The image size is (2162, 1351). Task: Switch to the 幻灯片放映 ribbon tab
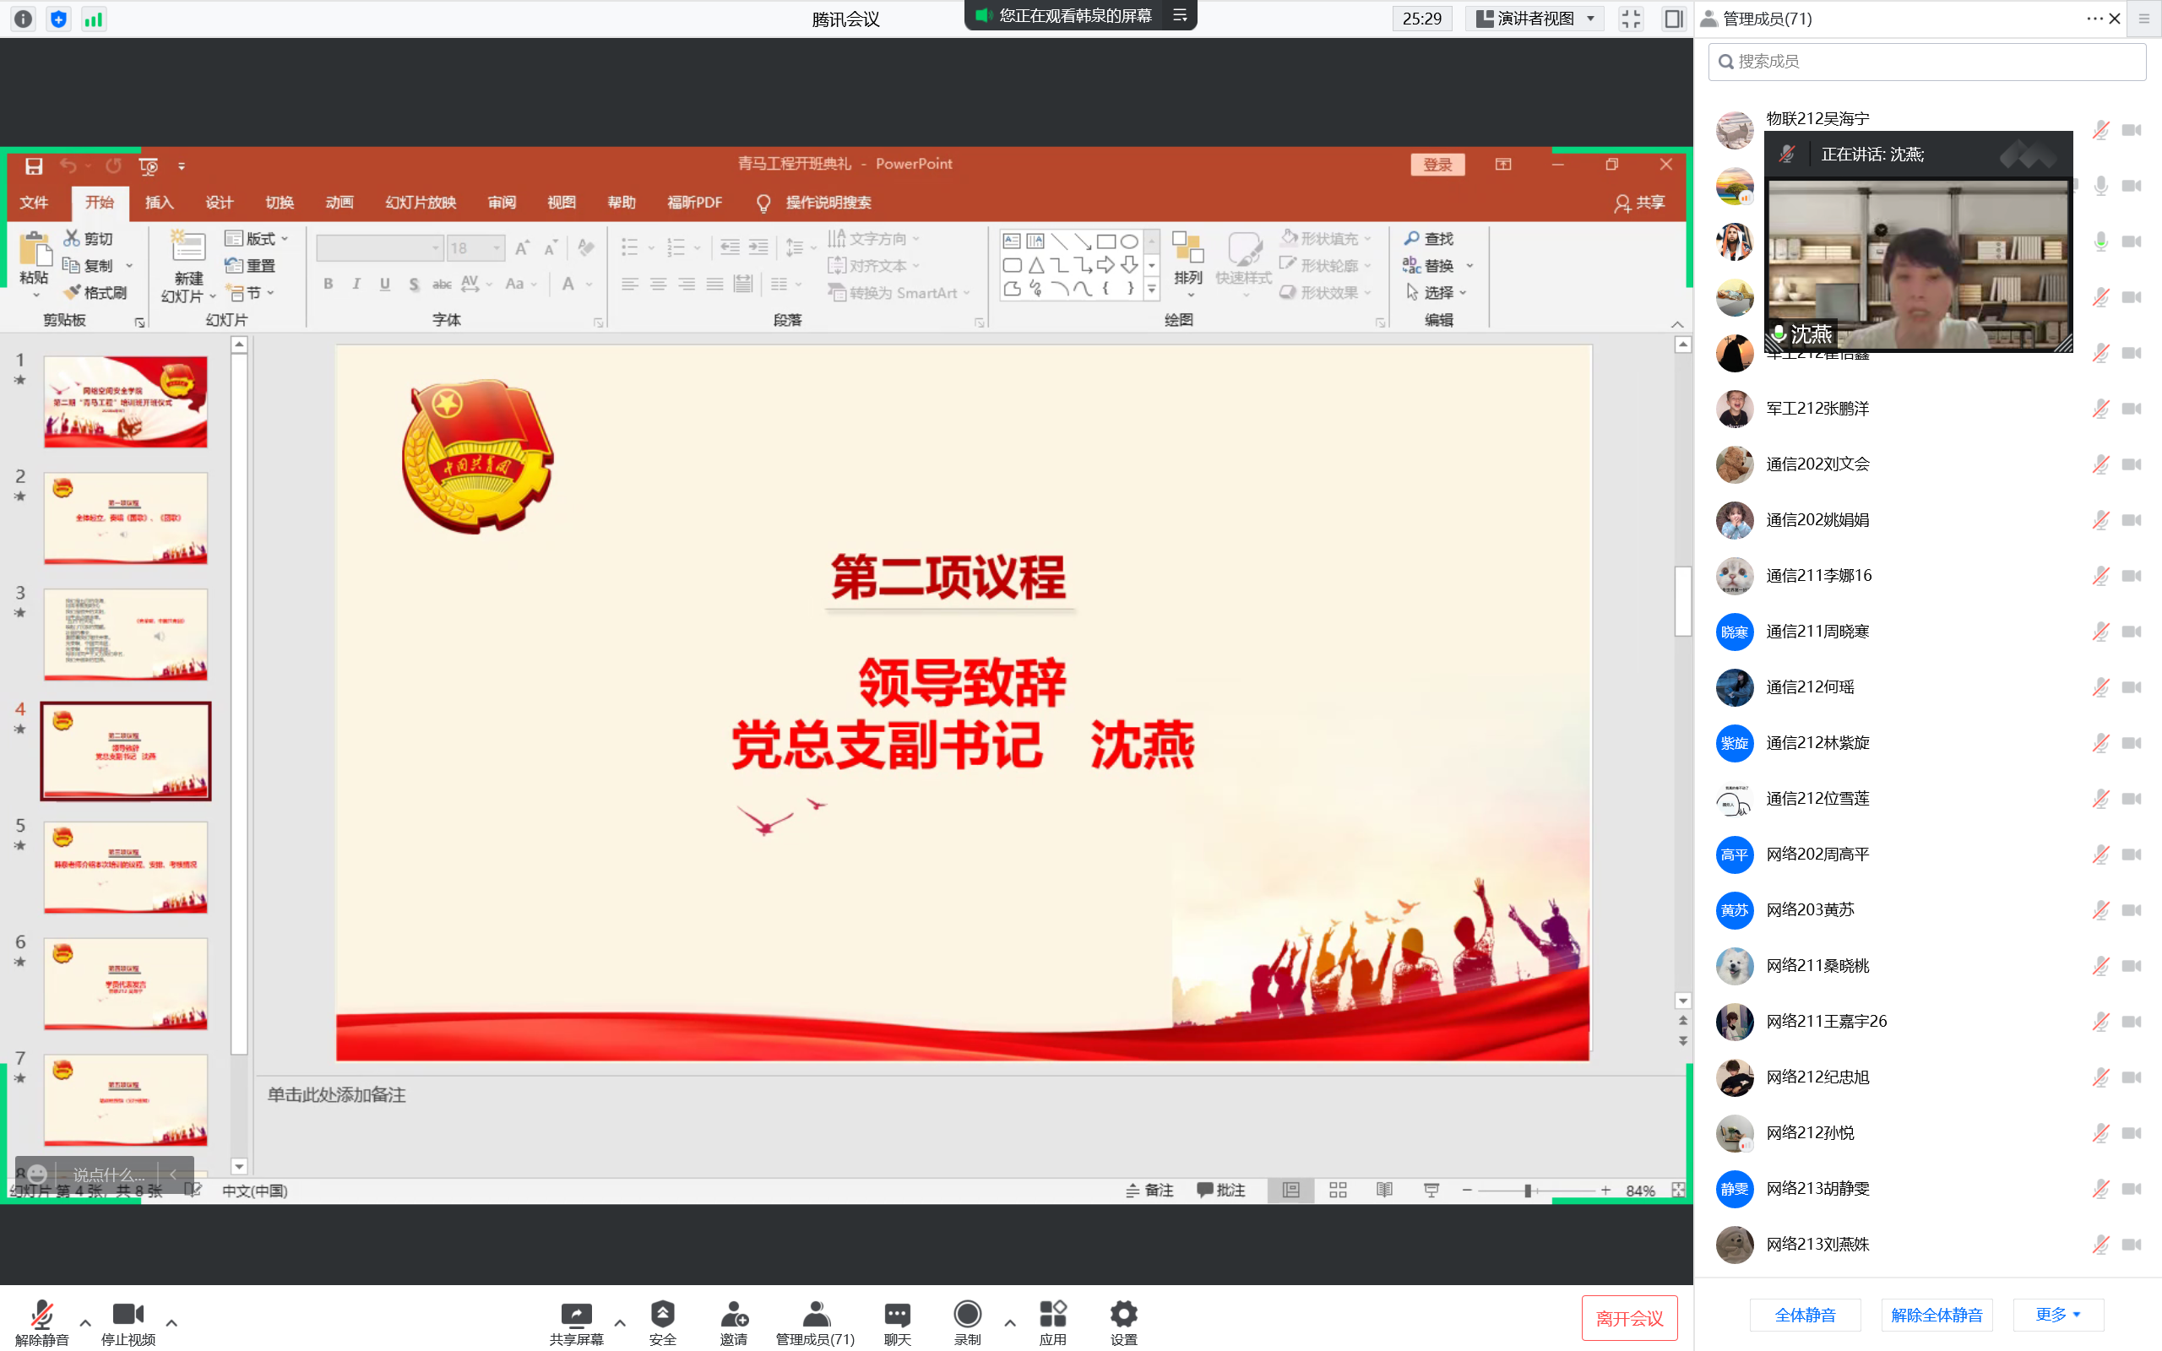pos(421,203)
